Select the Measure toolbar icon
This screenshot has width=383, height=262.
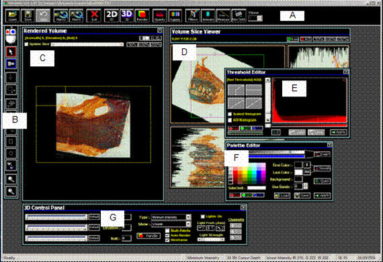coord(223,15)
